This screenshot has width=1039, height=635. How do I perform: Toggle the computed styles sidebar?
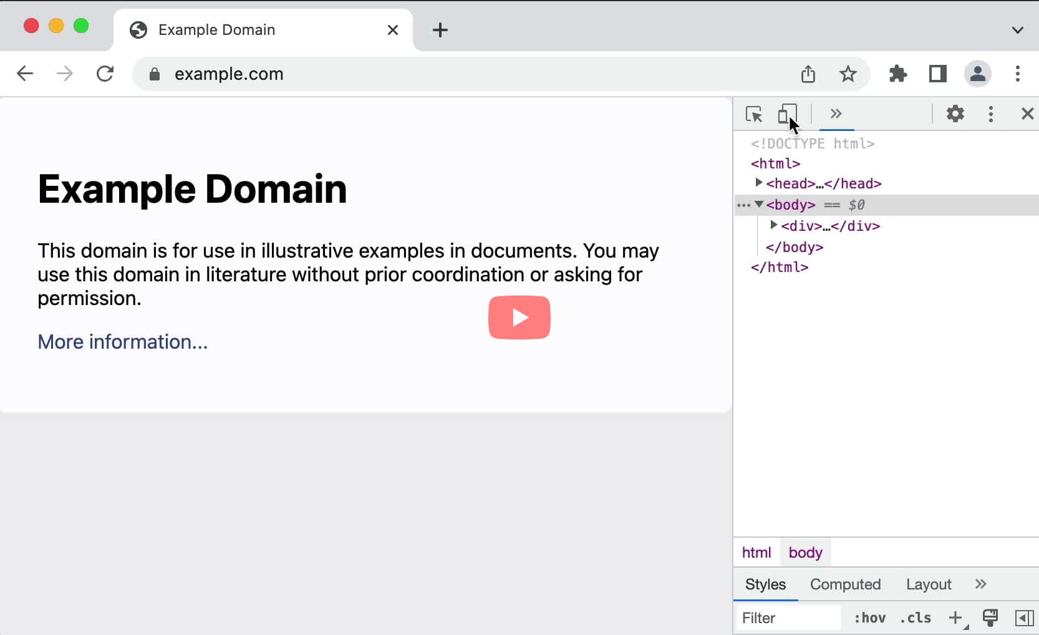pos(1024,618)
